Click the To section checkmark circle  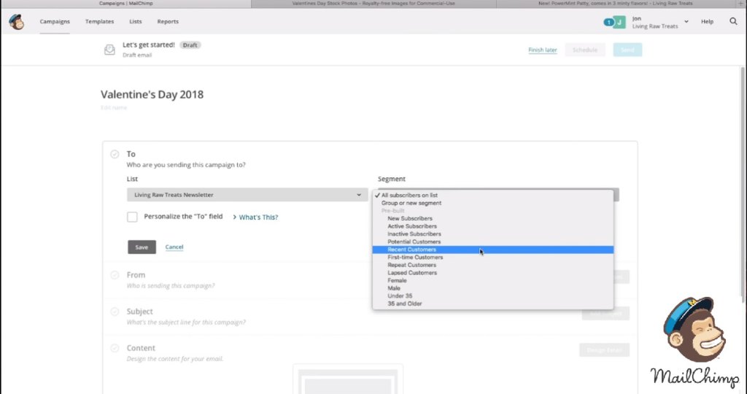click(115, 154)
